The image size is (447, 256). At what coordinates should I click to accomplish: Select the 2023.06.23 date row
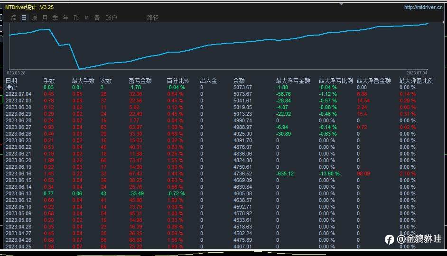coord(18,140)
